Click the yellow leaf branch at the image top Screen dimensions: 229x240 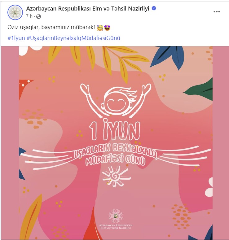[98, 61]
